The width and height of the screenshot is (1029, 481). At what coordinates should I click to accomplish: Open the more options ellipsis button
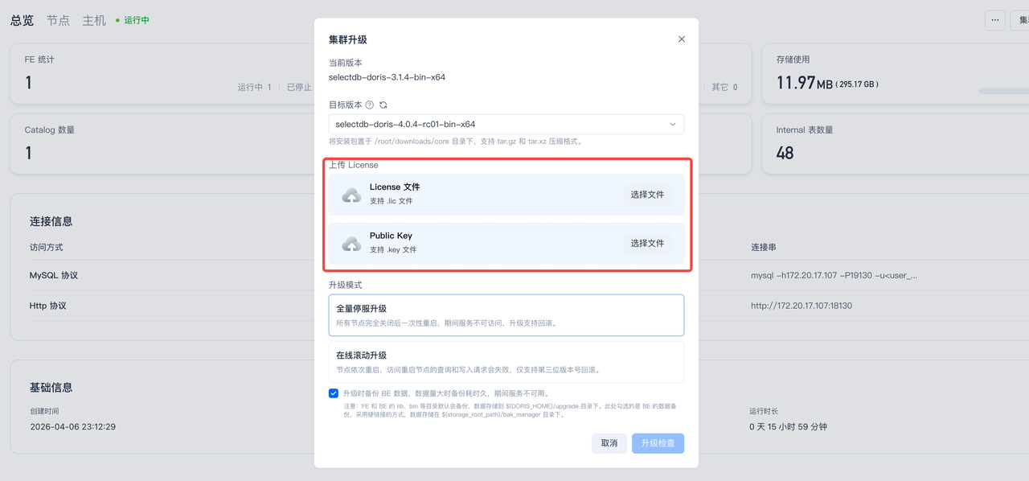tap(995, 20)
